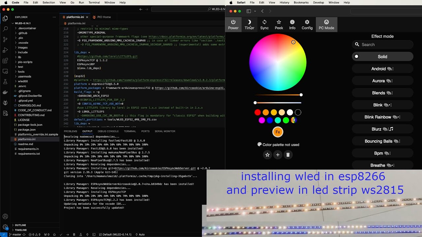
Task: Click Default (WLED-0.14.1) environment switcher
Action: tap(115, 235)
